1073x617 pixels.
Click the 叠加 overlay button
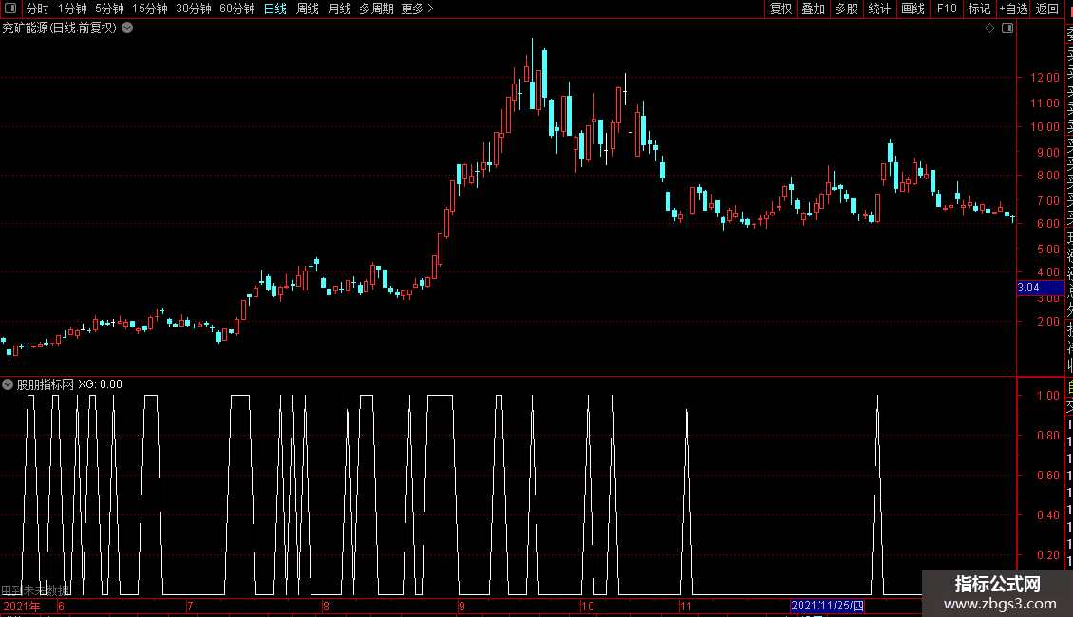[814, 9]
